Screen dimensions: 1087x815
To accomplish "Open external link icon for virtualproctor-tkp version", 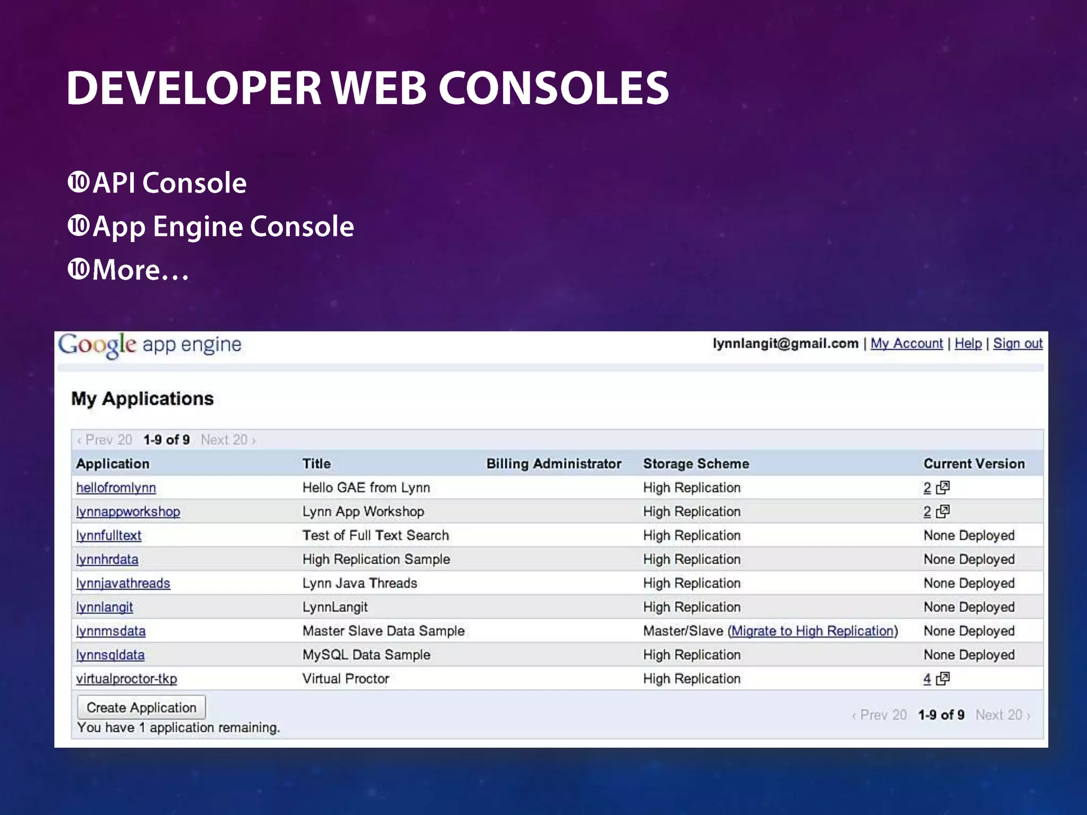I will (x=943, y=678).
